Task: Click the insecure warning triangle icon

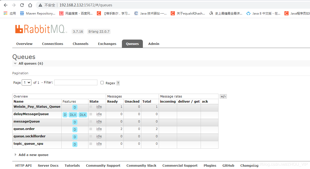Action: coord(40,5)
